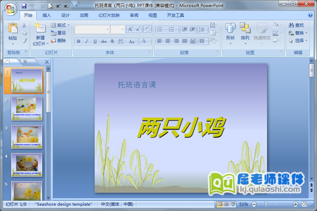Clear all text formatting

point(147,29)
